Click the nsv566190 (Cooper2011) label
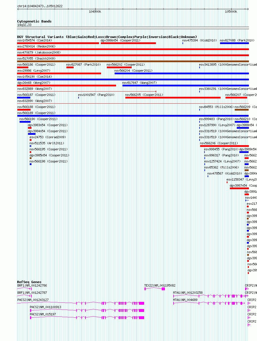The image size is (257, 341). click(39, 119)
